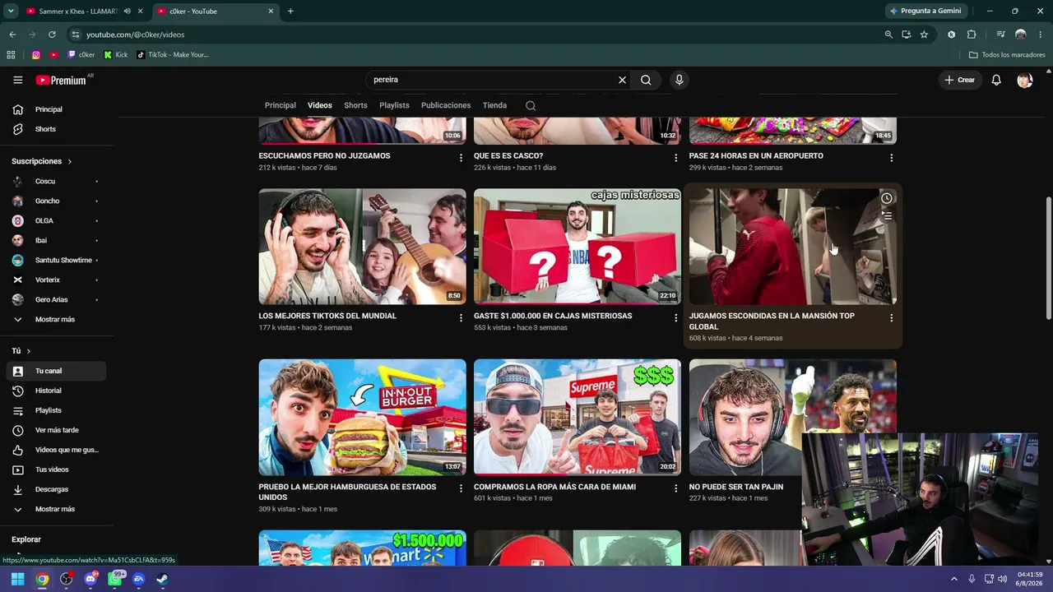Search within the channel using the tab-bar magnifier
Image resolution: width=1053 pixels, height=592 pixels.
coord(531,105)
